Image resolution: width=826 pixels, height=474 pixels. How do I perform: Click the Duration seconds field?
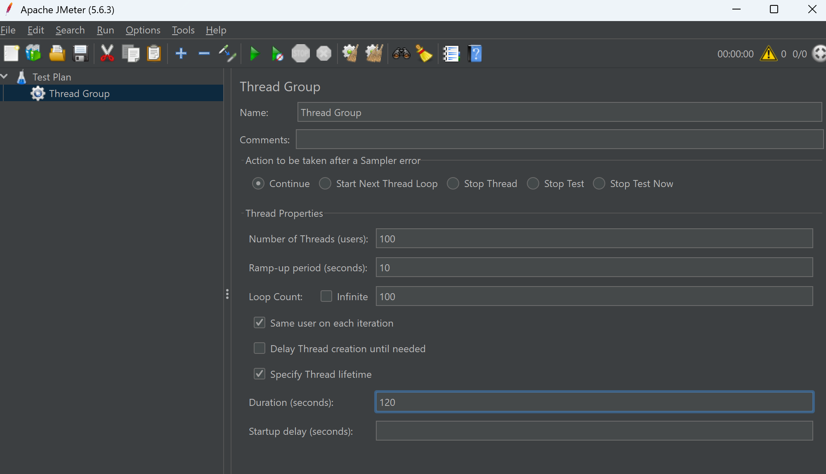pyautogui.click(x=595, y=402)
